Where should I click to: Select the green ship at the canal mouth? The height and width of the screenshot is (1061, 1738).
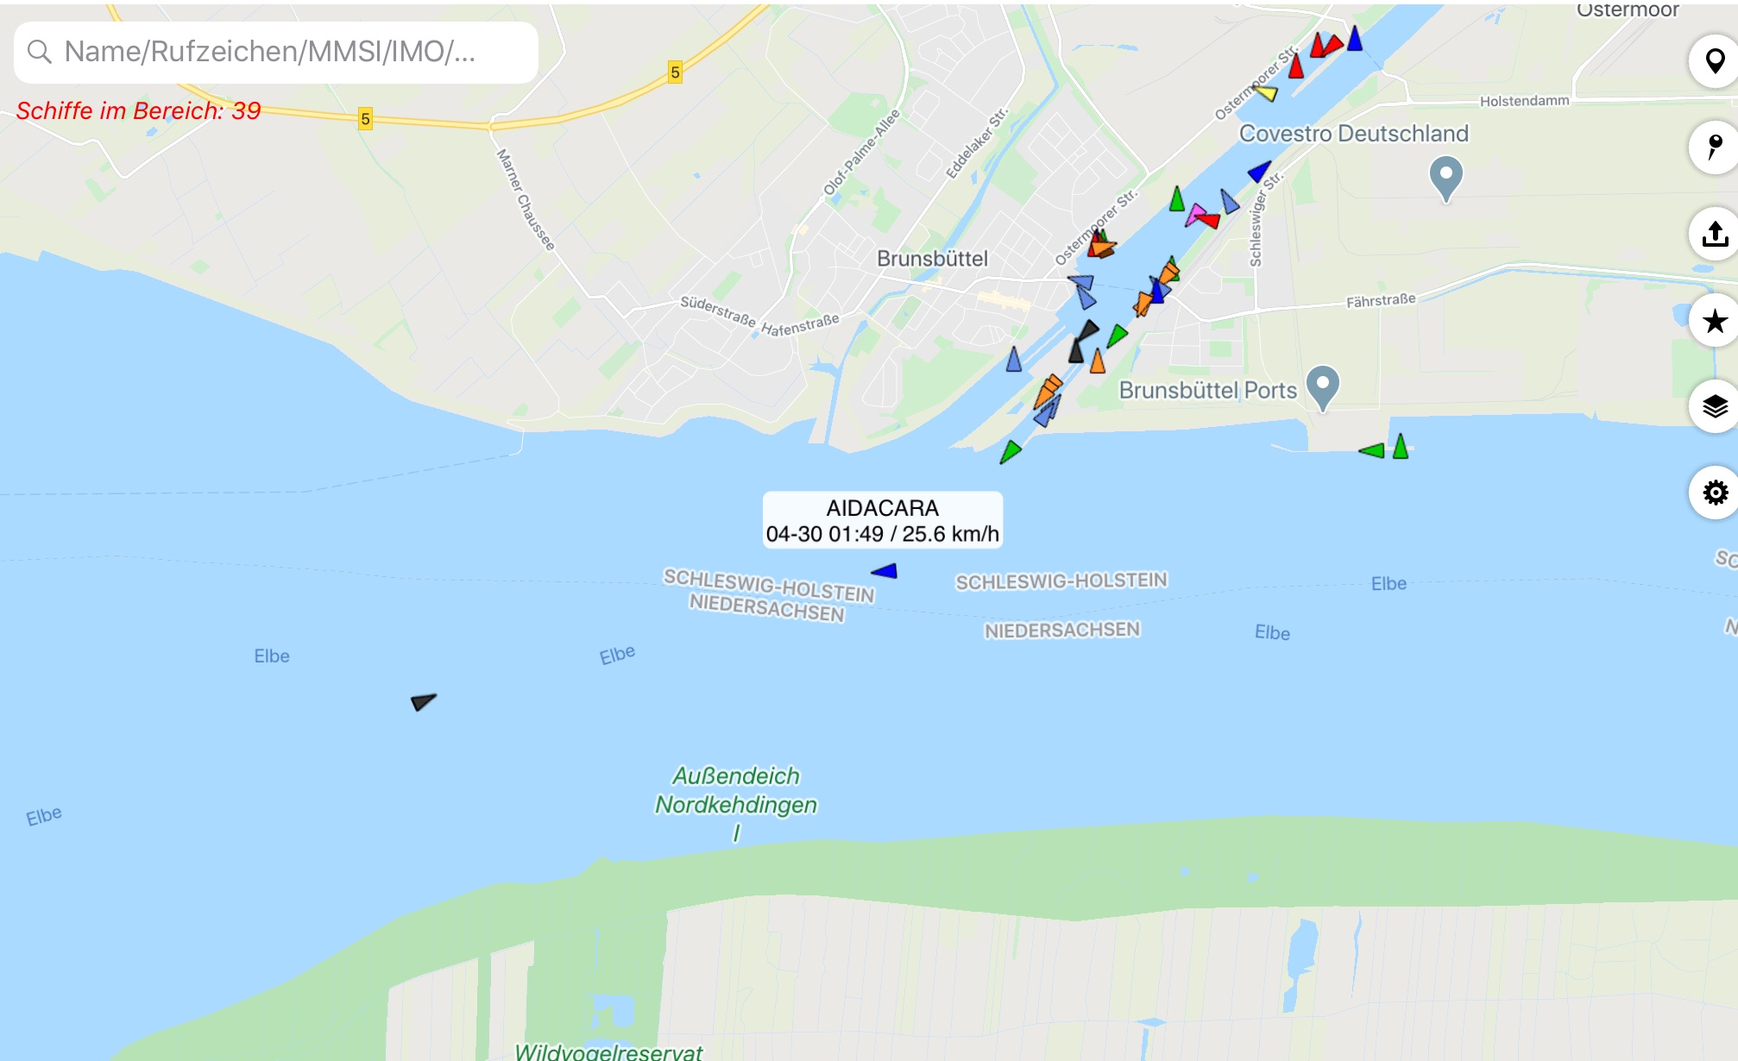pyautogui.click(x=1010, y=451)
